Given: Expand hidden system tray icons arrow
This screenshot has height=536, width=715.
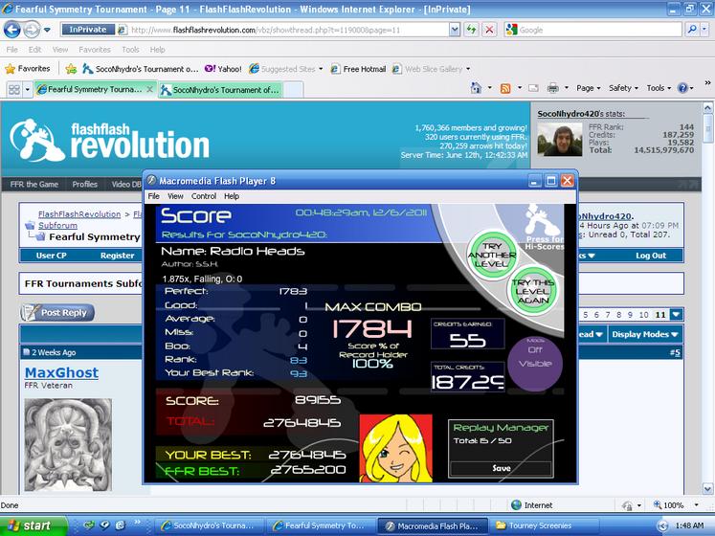Looking at the screenshot, I should (x=663, y=526).
